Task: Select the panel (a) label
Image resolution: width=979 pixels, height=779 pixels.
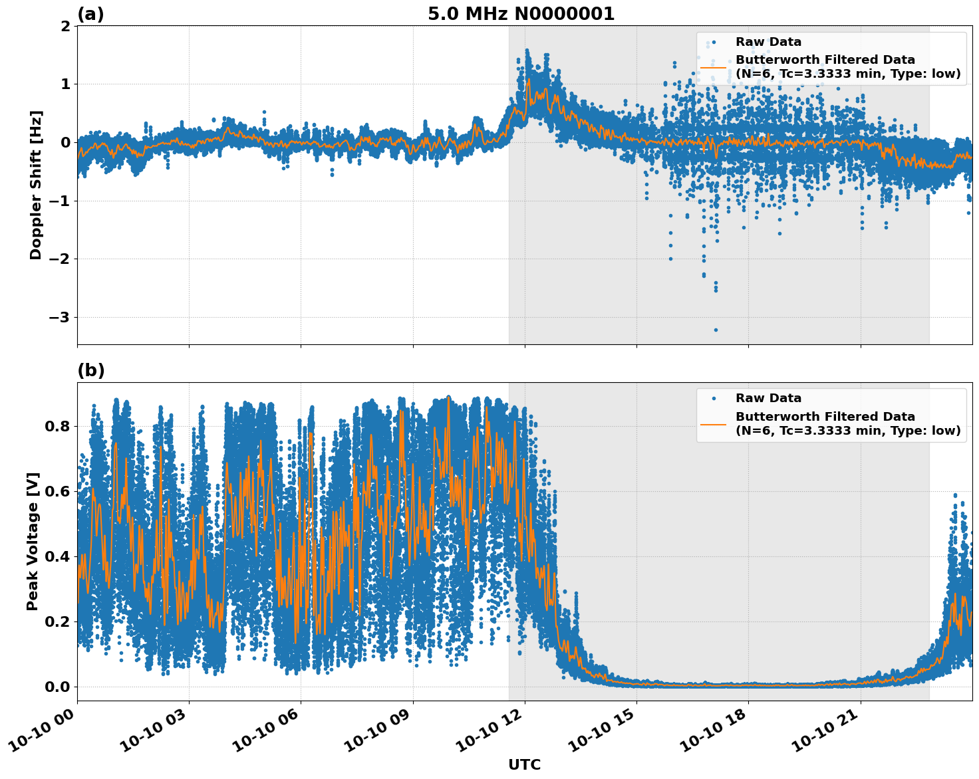Action: [91, 12]
